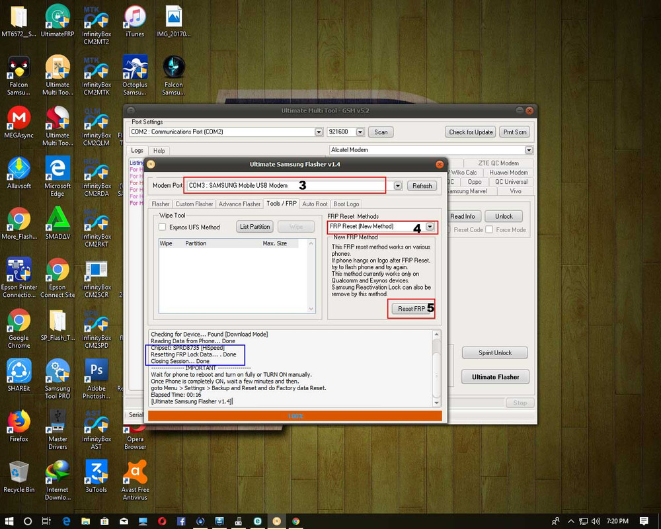661x529 pixels.
Task: Expand the FRP Reset method dropdown
Action: coord(430,227)
